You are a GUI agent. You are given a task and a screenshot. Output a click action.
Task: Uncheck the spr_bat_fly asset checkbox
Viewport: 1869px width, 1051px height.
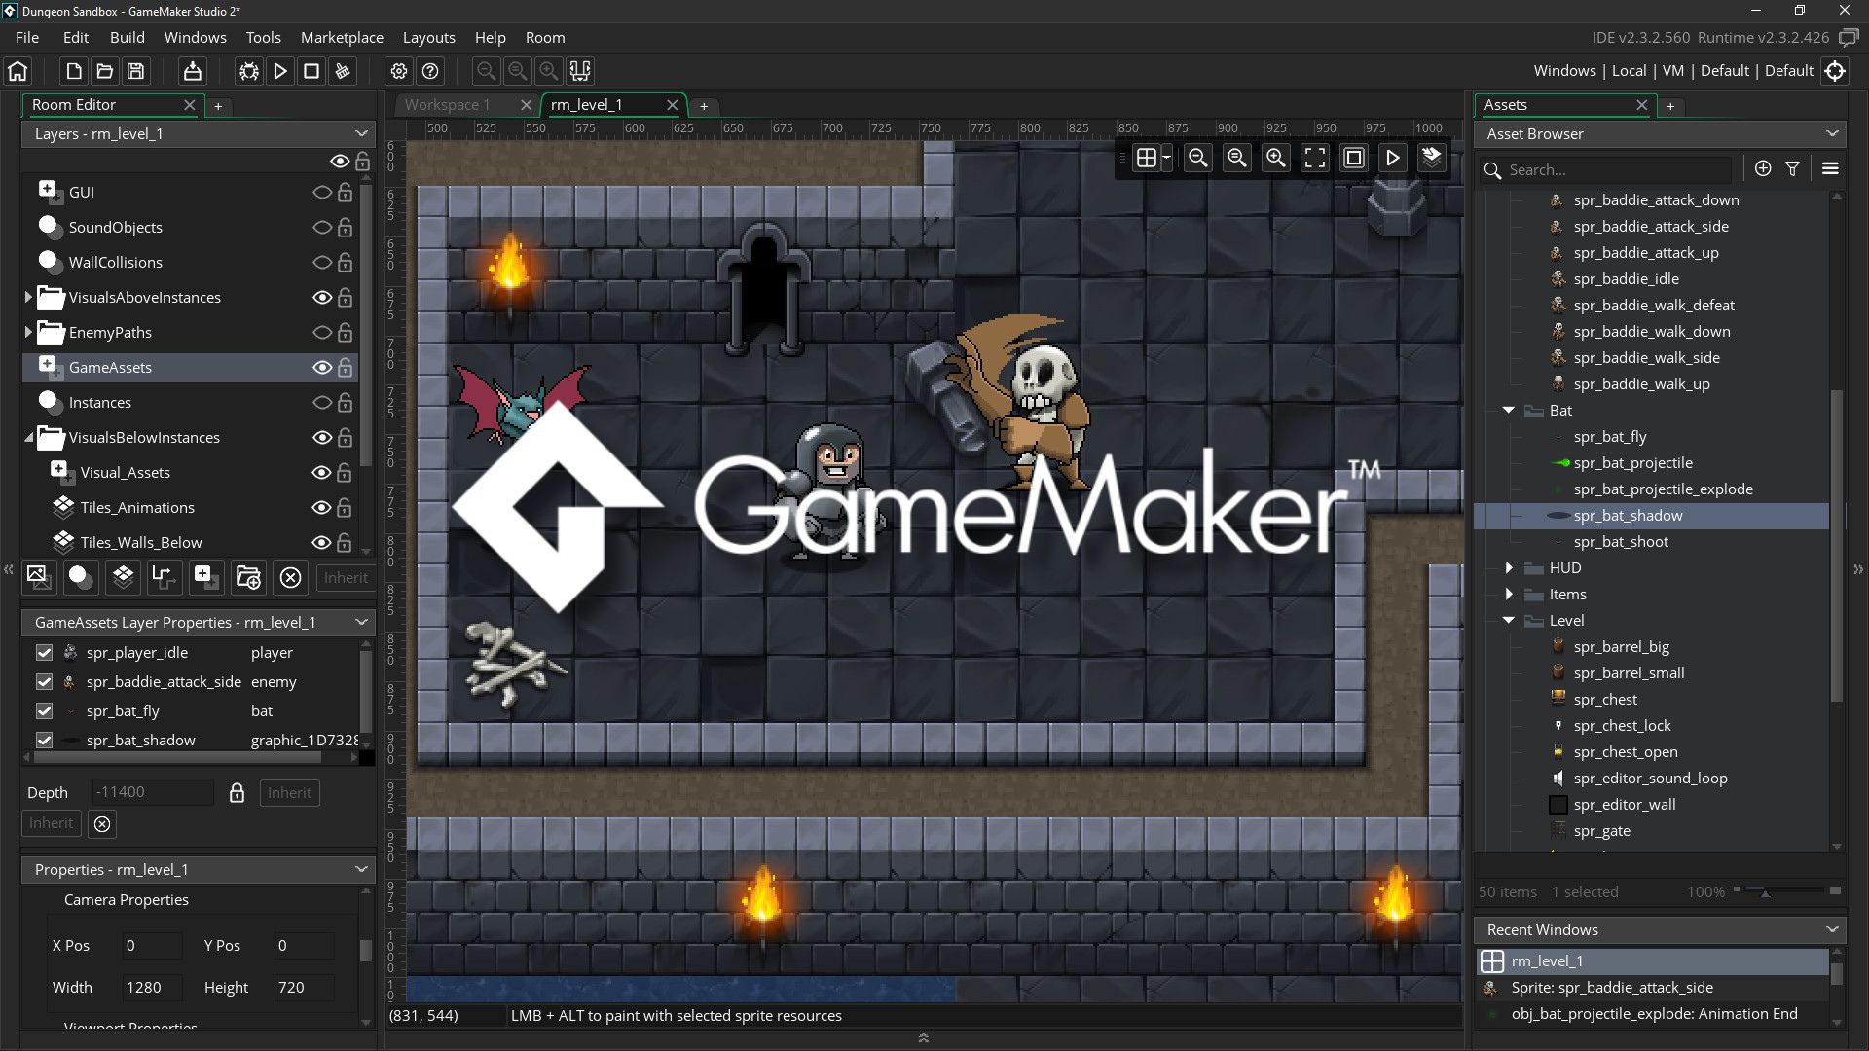coord(44,711)
